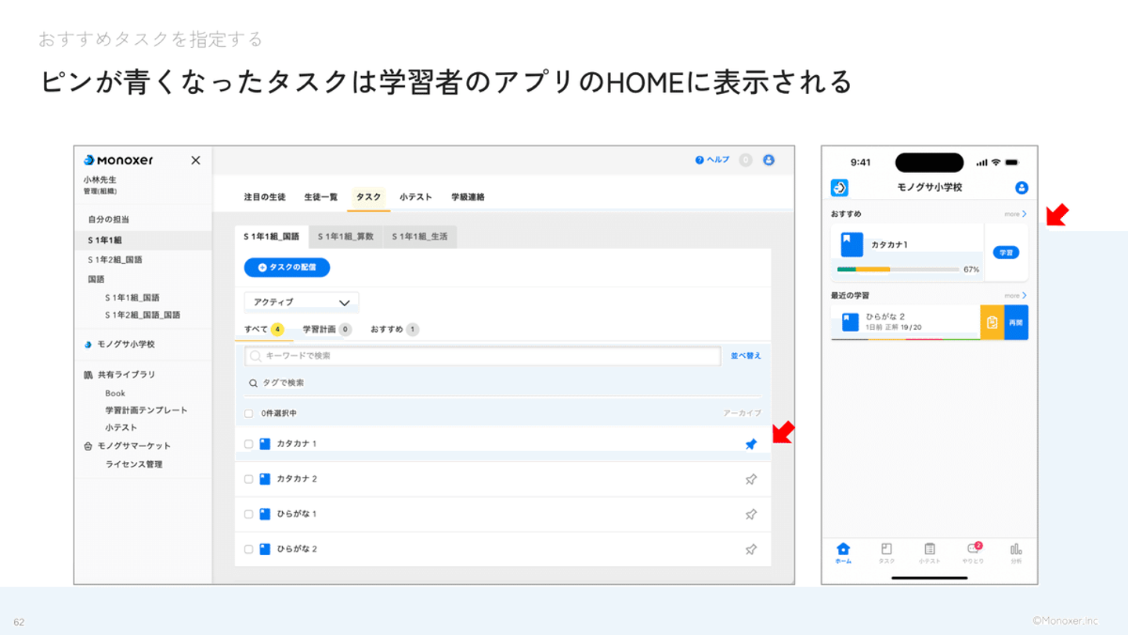The width and height of the screenshot is (1128, 635).
Task: Open the 小テスト tab in top navigation
Action: click(416, 197)
